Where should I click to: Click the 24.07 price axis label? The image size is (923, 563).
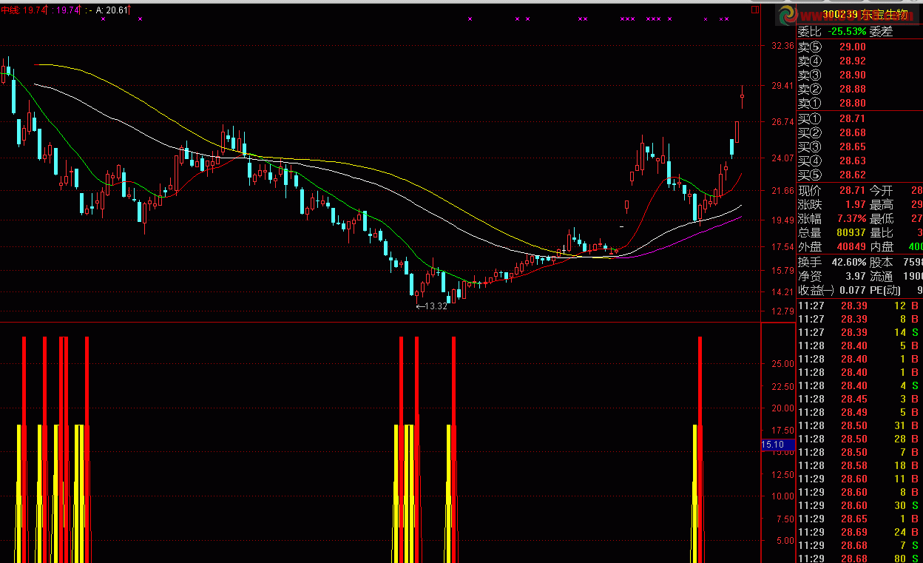[782, 158]
